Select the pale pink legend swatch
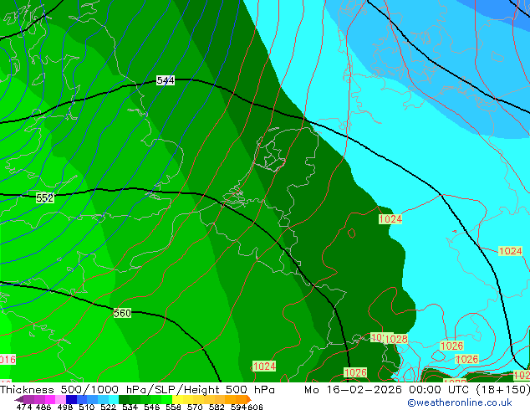 pyautogui.click(x=60, y=399)
